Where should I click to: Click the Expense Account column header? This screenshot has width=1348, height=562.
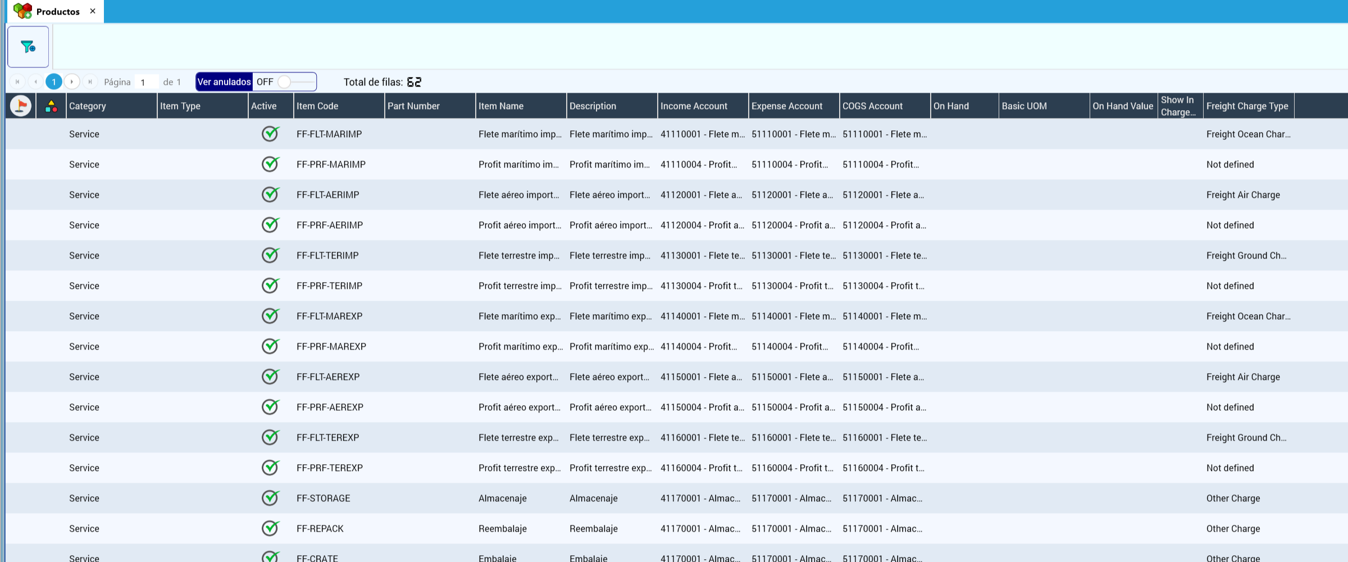coord(794,106)
